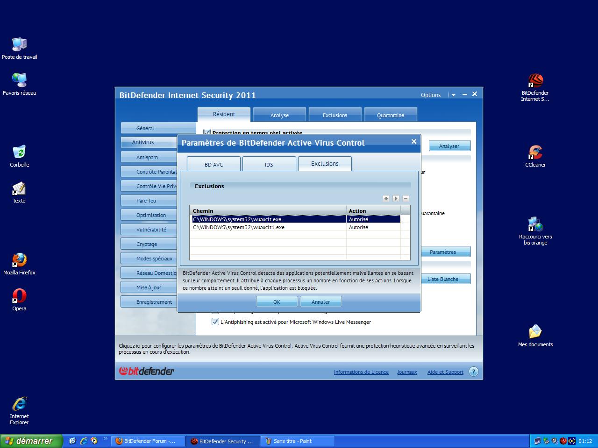The height and width of the screenshot is (448, 598).
Task: Select Modes spéciaux in the sidebar
Action: click(149, 259)
